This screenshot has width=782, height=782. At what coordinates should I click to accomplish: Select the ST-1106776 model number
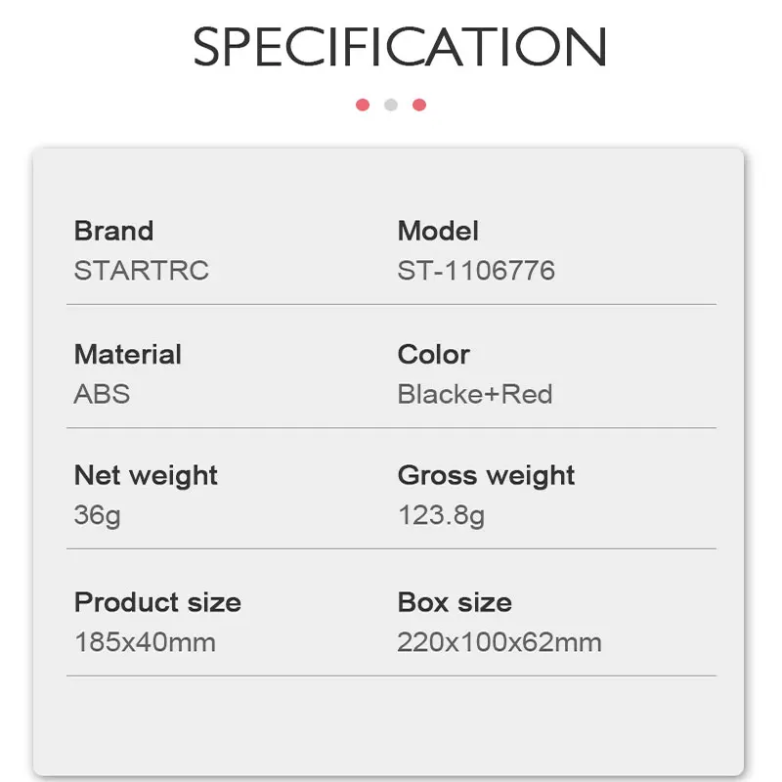click(x=476, y=270)
